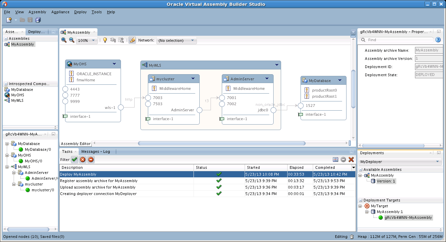Click the green checkmark task filter
446x242 pixels.
pos(75,159)
